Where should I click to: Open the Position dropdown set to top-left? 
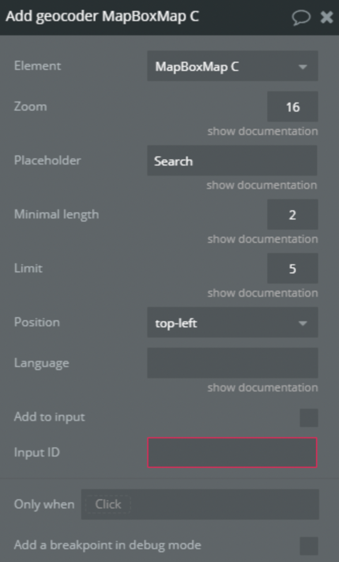click(232, 322)
